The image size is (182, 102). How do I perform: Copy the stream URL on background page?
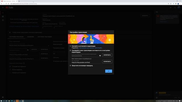tap(45, 54)
